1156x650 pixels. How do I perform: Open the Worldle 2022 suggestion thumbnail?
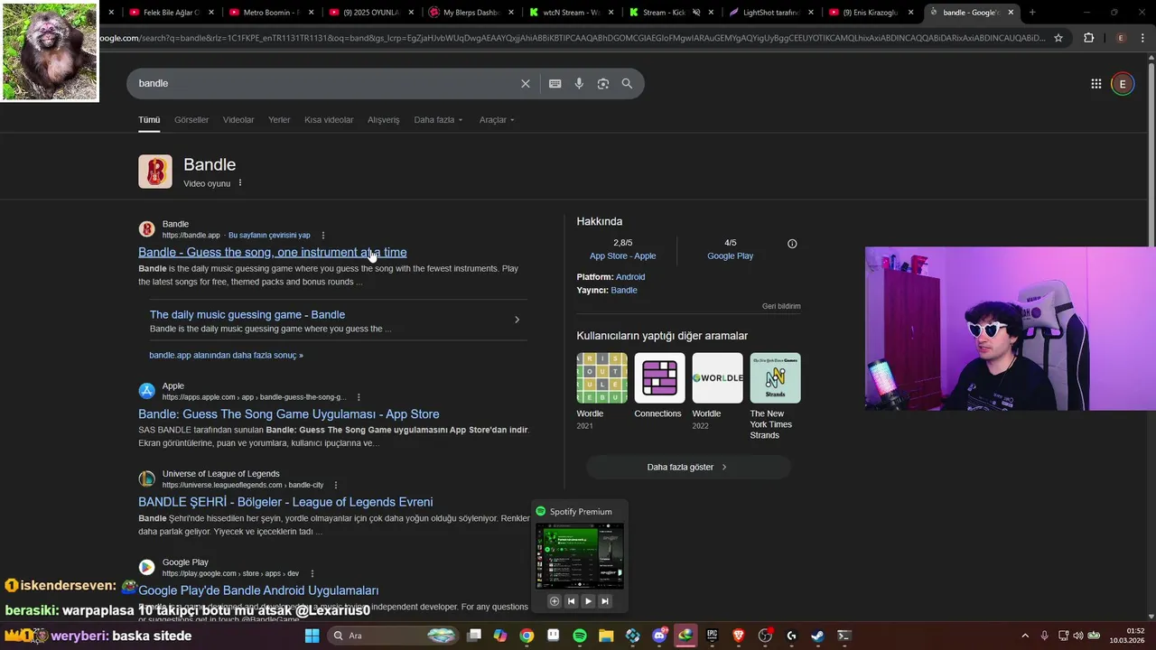[x=717, y=378]
